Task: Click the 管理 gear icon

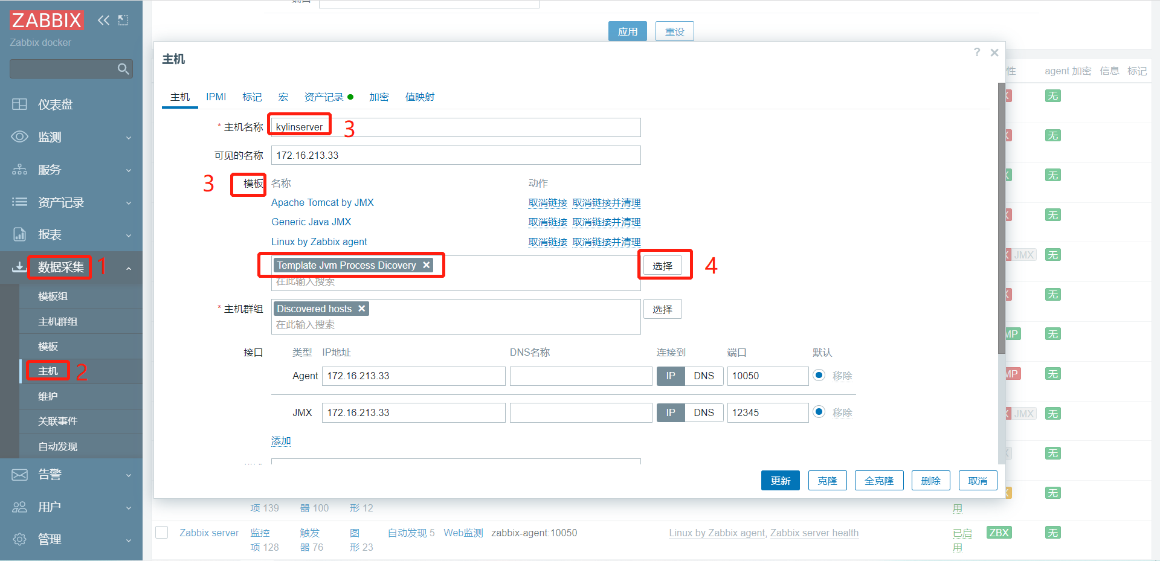Action: point(19,539)
